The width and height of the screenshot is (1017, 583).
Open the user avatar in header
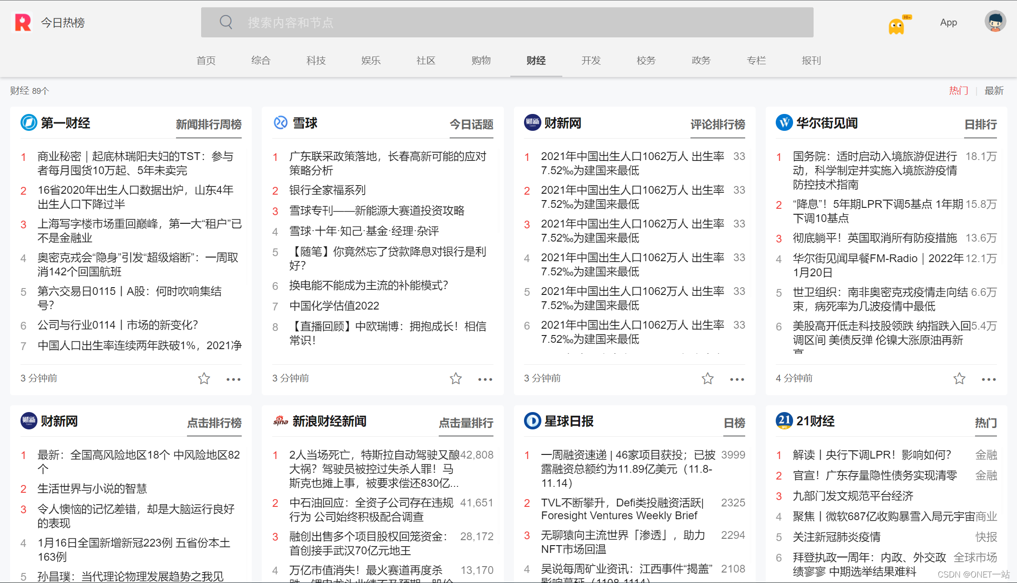(x=995, y=21)
